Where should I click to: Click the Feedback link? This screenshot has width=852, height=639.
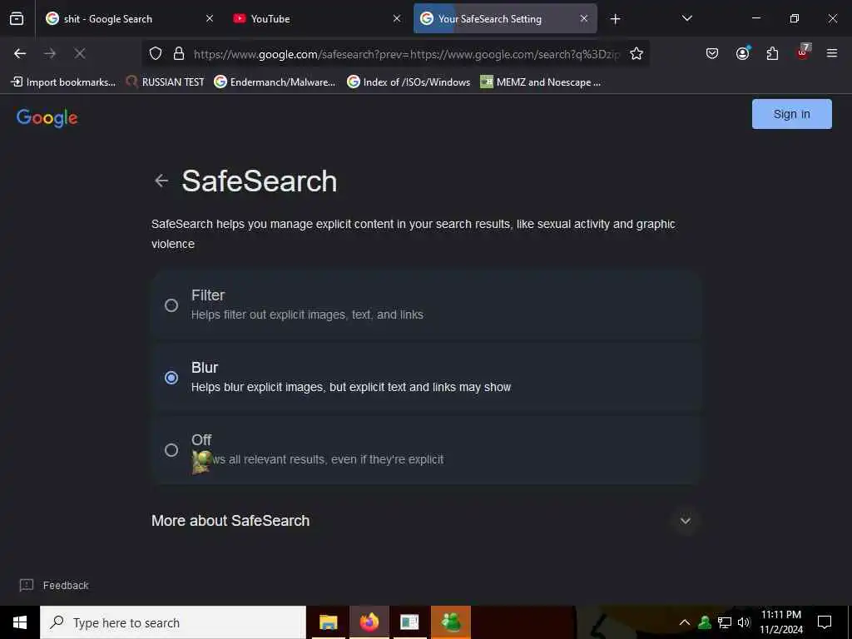[x=54, y=585]
